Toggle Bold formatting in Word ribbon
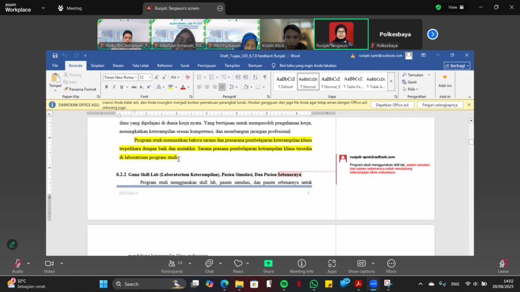The width and height of the screenshot is (520, 292). coord(107,87)
